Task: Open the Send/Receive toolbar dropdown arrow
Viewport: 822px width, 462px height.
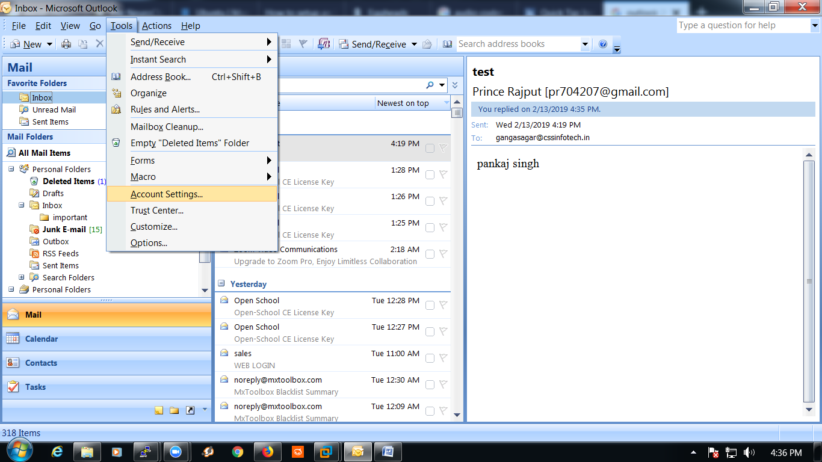Action: tap(413, 44)
